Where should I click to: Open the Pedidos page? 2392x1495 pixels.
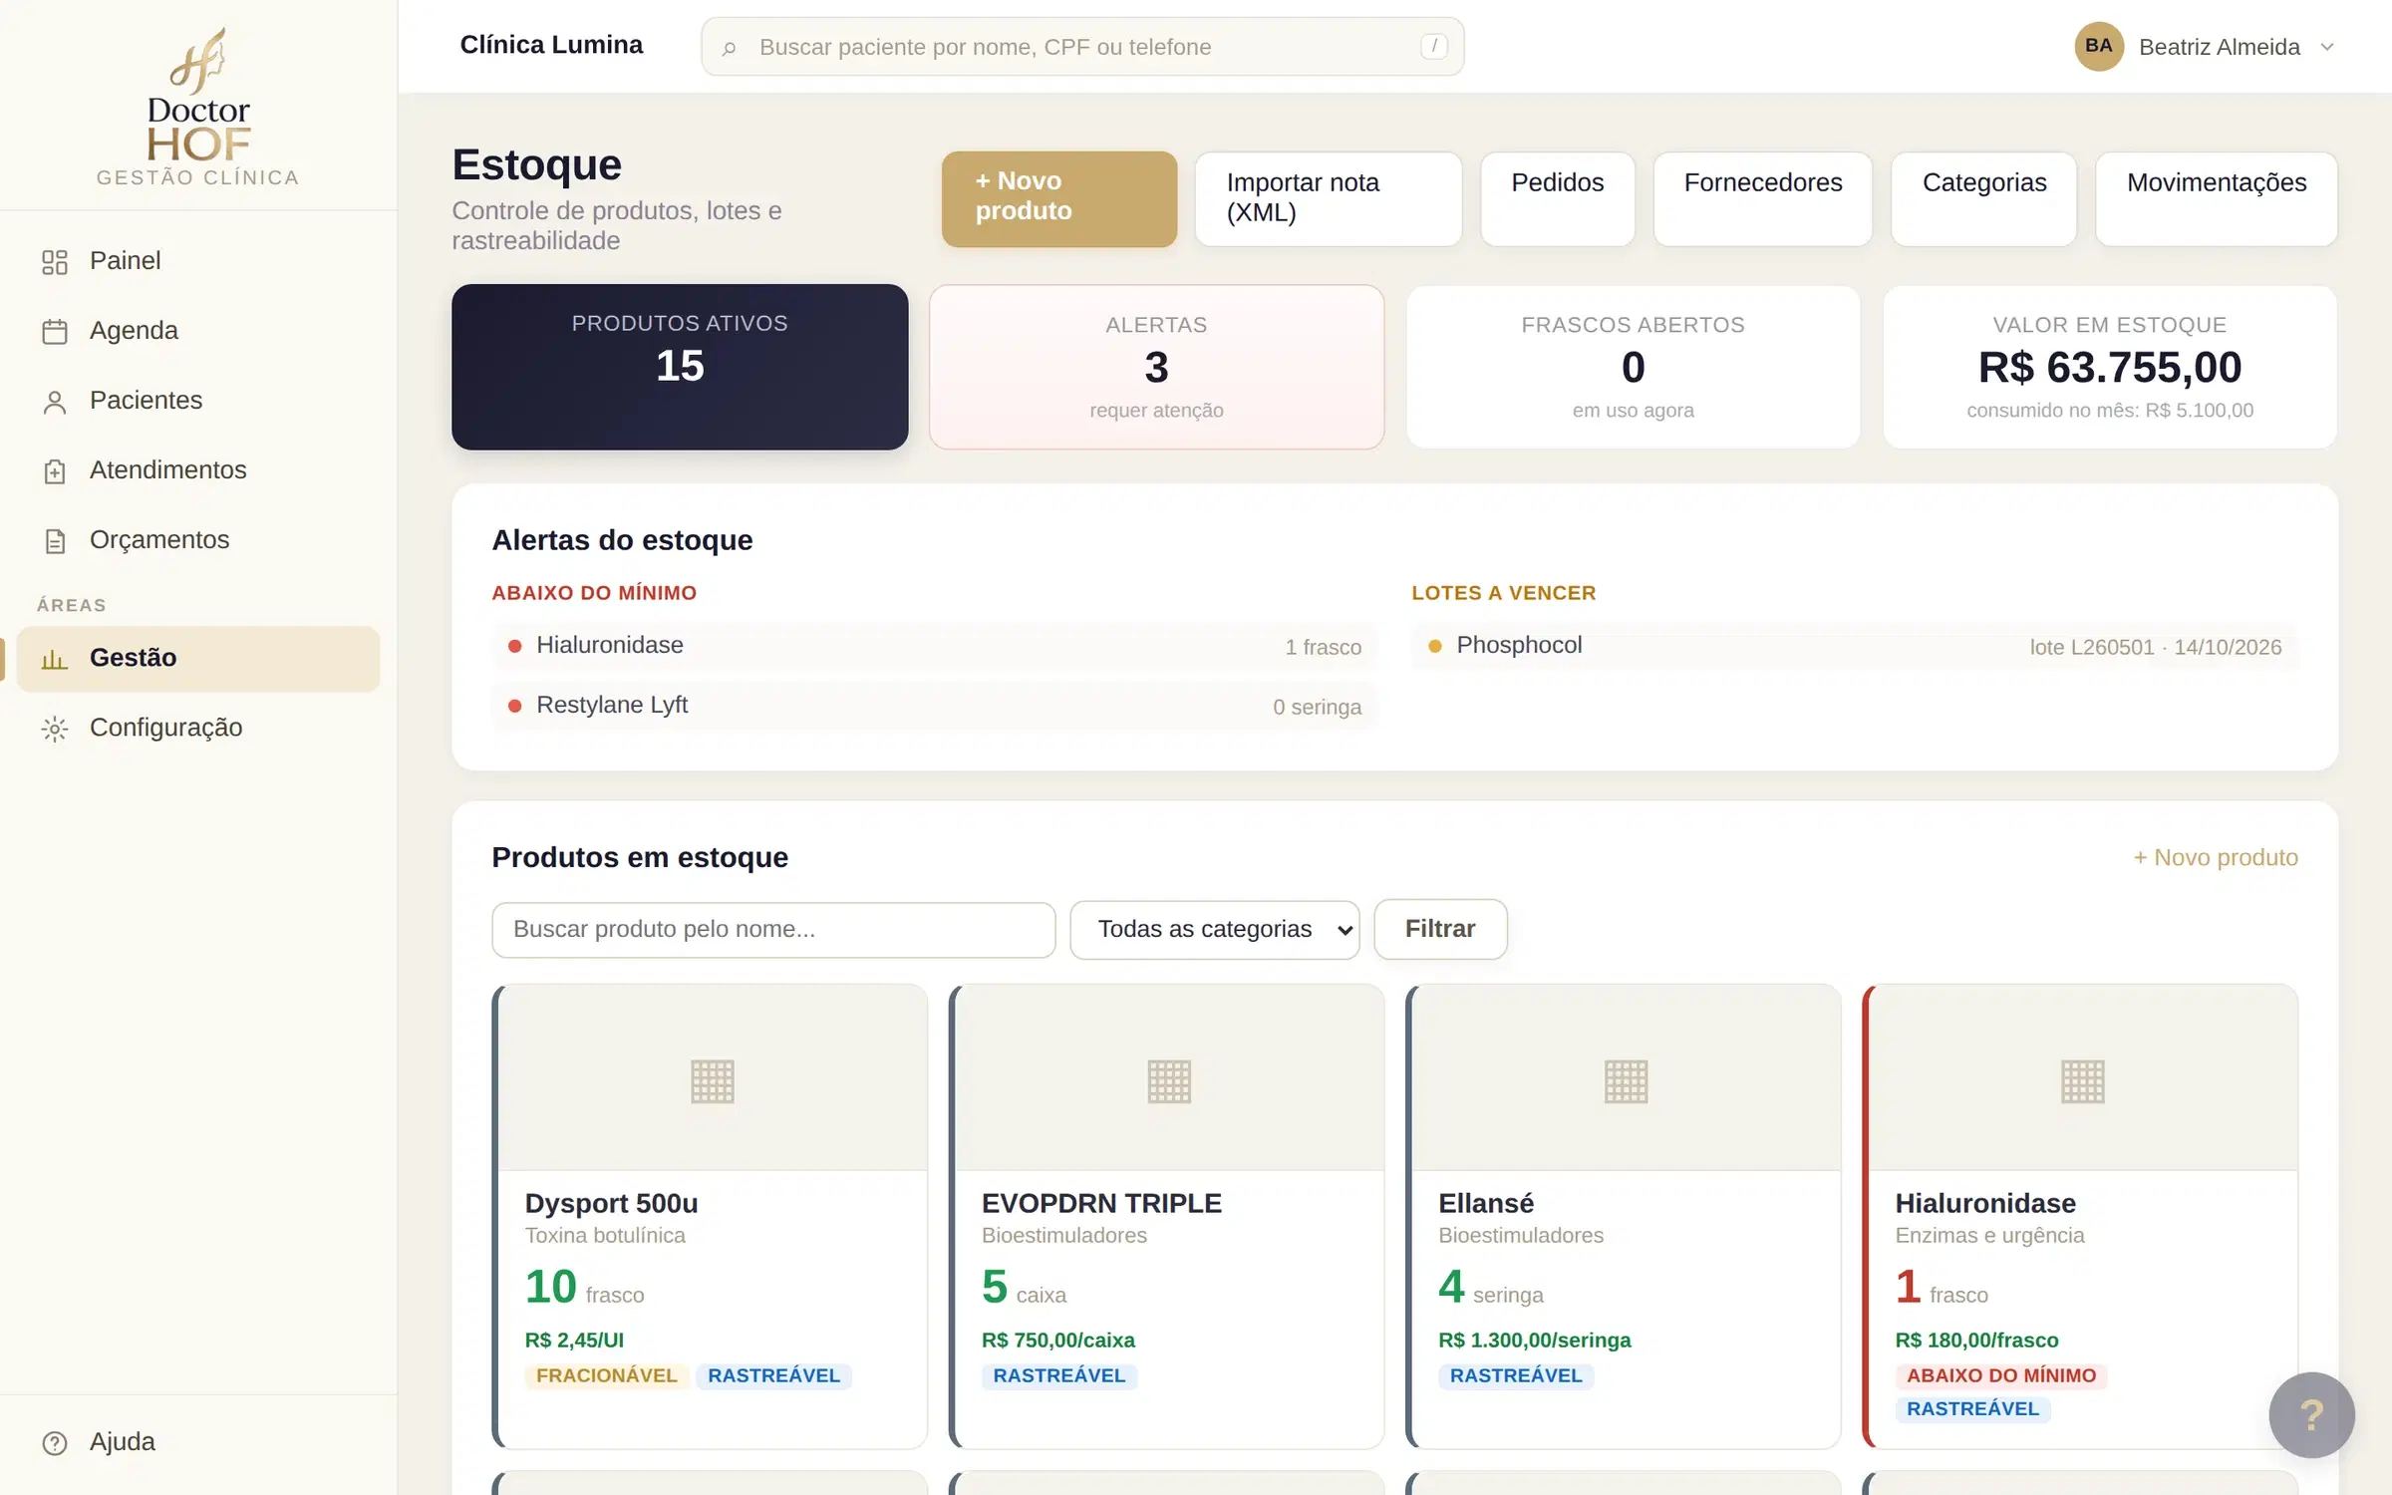(1557, 198)
